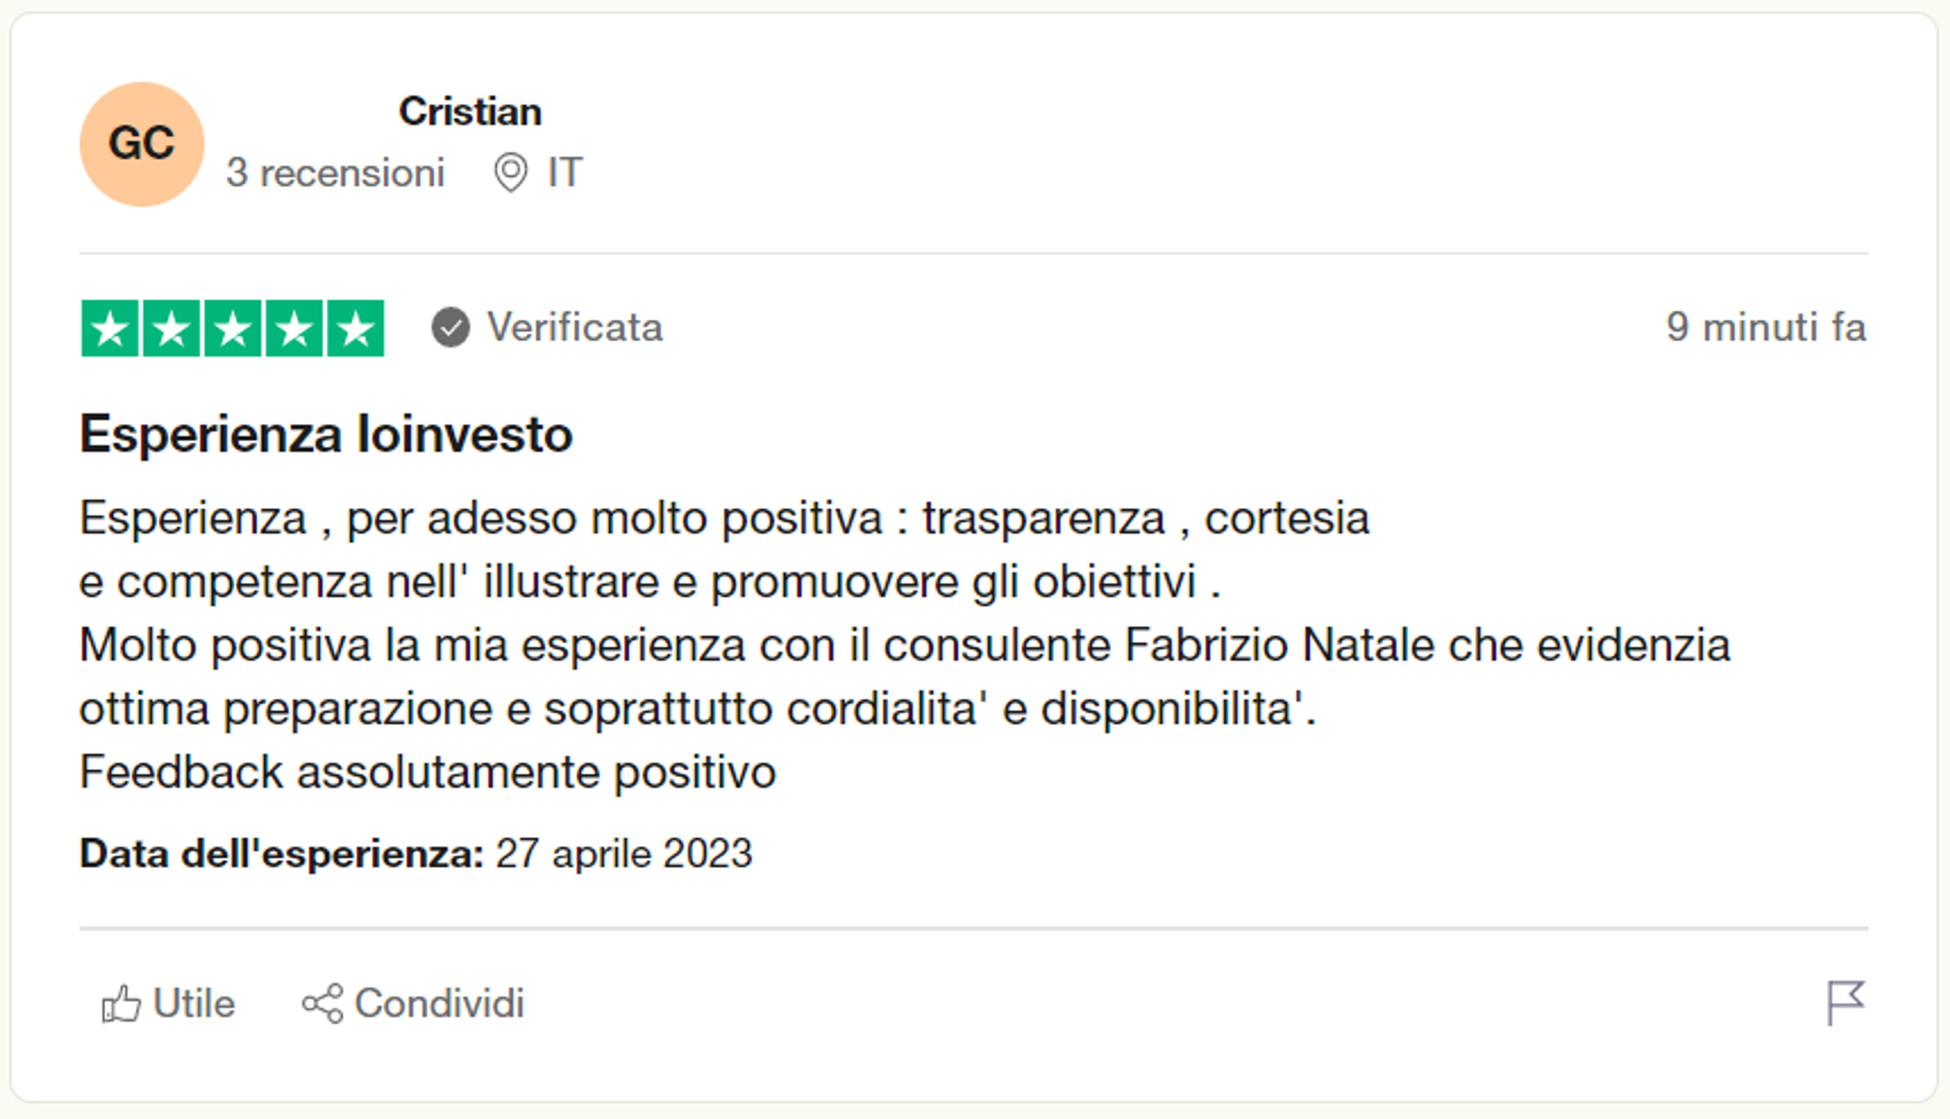Report the review with flag icon

tap(1845, 1004)
